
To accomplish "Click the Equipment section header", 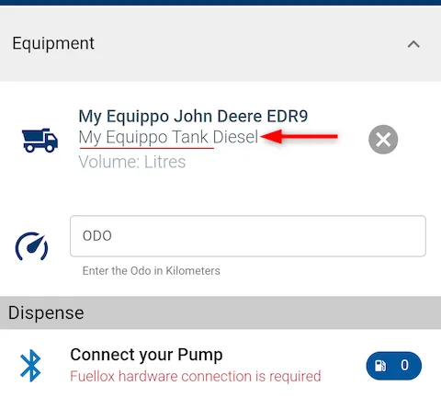I will [x=220, y=43].
